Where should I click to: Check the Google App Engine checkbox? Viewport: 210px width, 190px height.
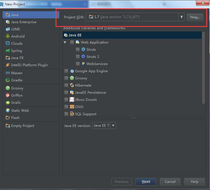point(66,71)
